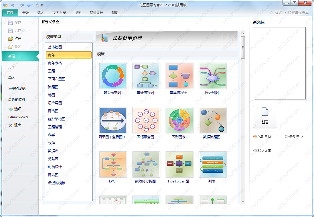Choose the 因果图(鱼骨图) template thumbnail
Image resolution: width=314 pixels, height=217 pixels.
point(113,120)
